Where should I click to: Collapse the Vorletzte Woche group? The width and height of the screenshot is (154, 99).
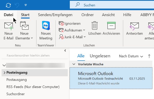click(74, 64)
